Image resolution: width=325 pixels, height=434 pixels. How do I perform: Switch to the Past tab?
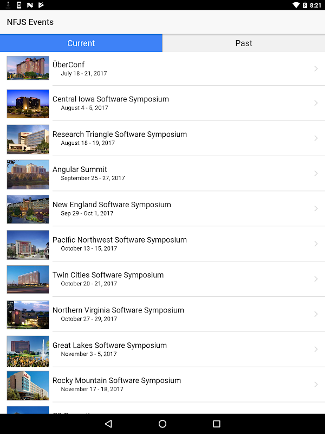point(244,43)
